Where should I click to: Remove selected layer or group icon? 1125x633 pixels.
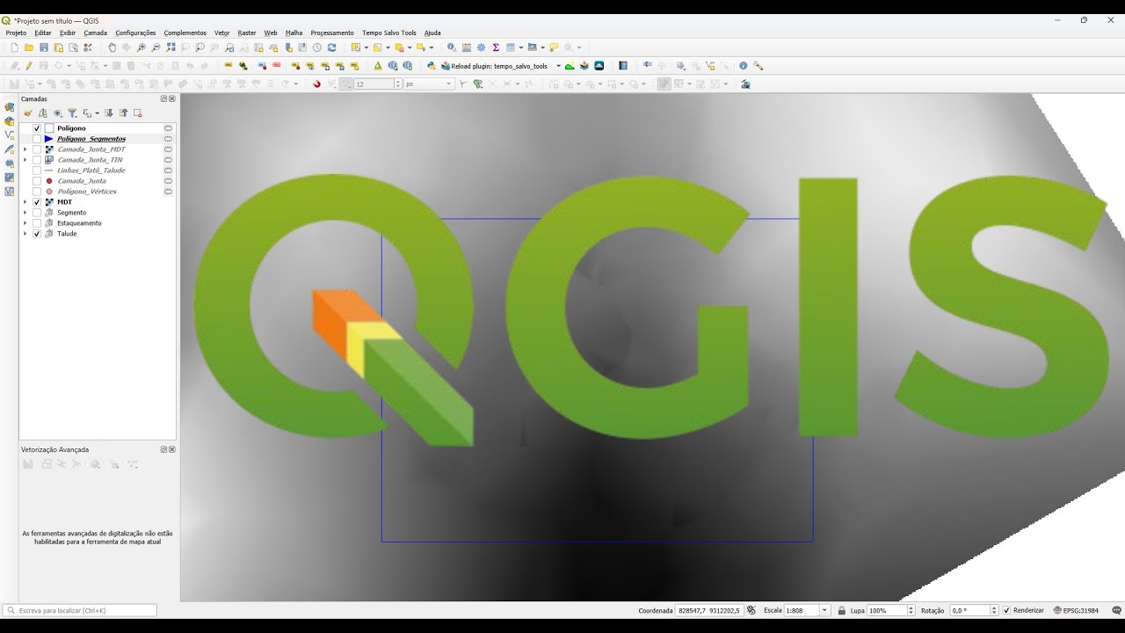(138, 113)
